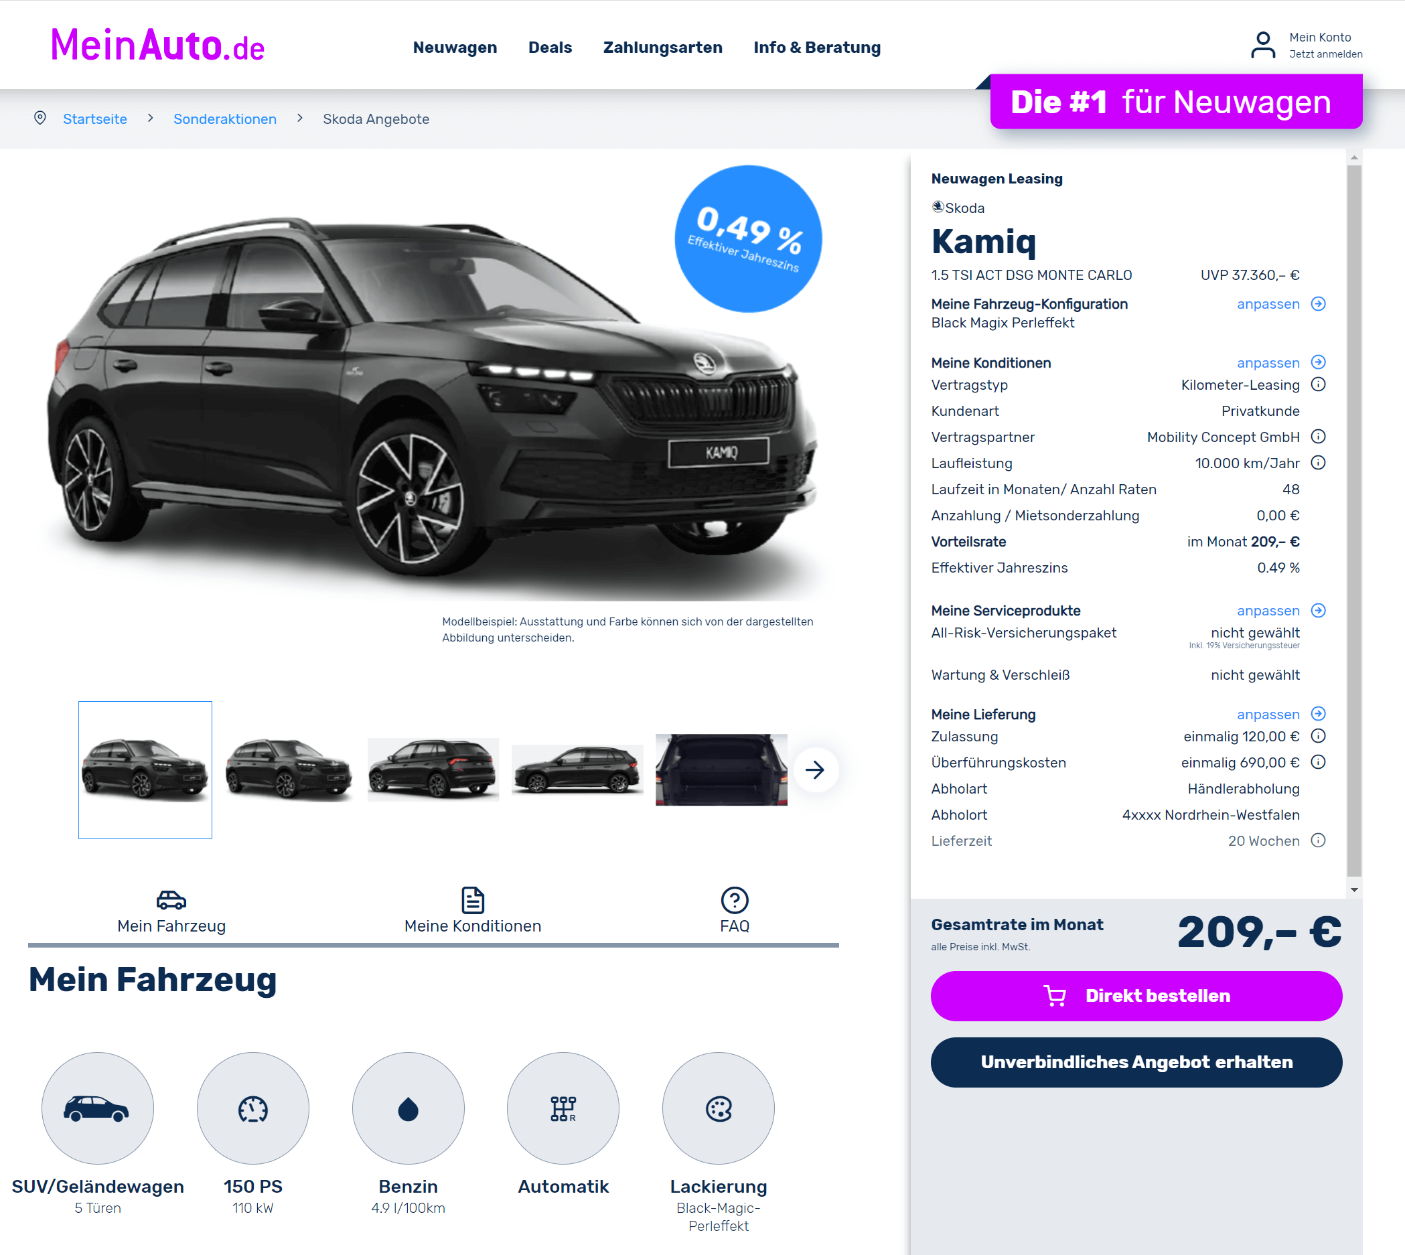Click the Mein Konto user icon
The width and height of the screenshot is (1405, 1255).
coord(1262,46)
